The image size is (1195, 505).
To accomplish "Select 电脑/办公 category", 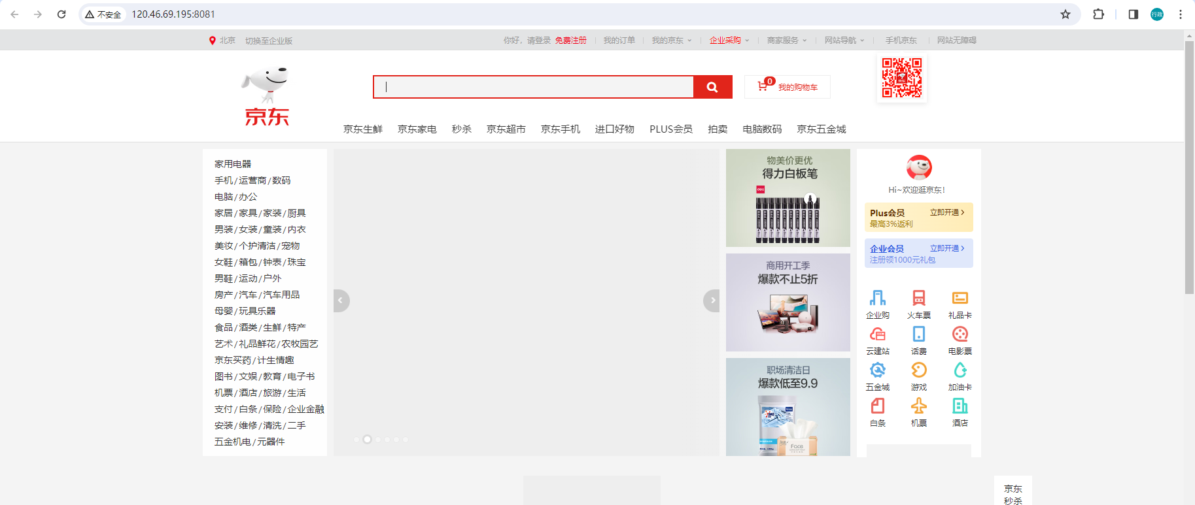I will coord(236,197).
